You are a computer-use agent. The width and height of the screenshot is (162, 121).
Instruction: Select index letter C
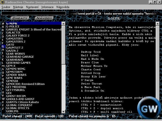point(3,33)
